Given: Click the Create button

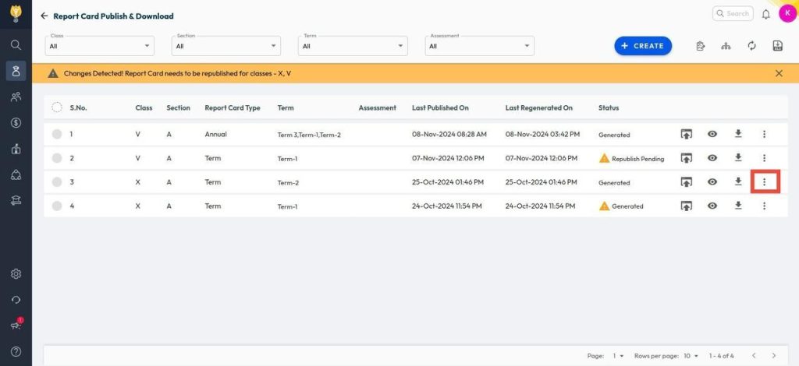Looking at the screenshot, I should 643,46.
